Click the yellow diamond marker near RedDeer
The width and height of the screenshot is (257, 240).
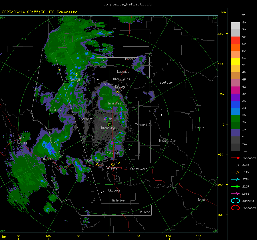118,93
